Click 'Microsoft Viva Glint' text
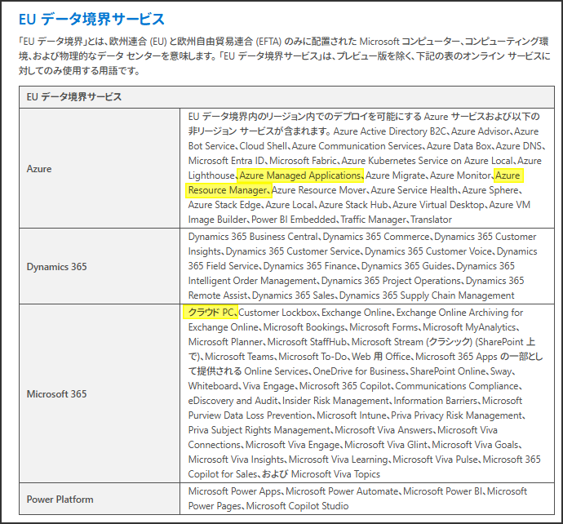Viewport: 563px width, 524px height. (386, 446)
